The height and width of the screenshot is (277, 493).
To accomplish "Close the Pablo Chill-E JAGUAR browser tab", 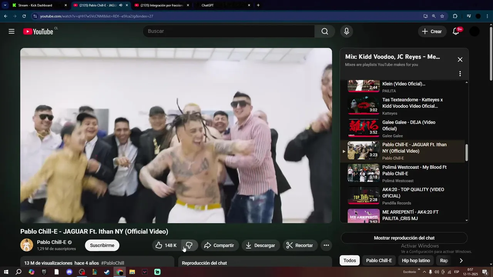I will point(127,5).
